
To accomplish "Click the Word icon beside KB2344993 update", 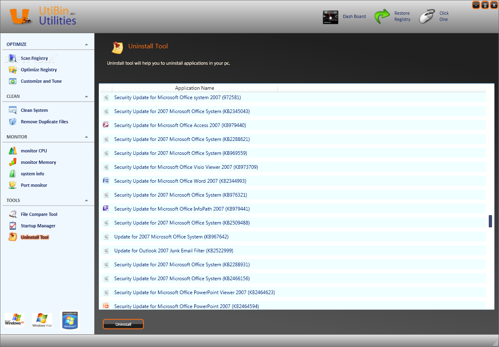I will (106, 181).
